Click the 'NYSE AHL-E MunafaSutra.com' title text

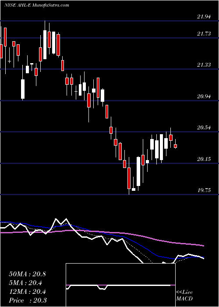click(36, 5)
